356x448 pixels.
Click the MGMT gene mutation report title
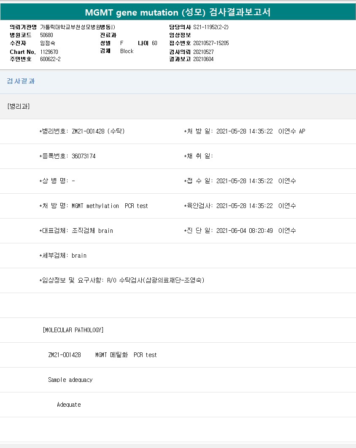178,12
